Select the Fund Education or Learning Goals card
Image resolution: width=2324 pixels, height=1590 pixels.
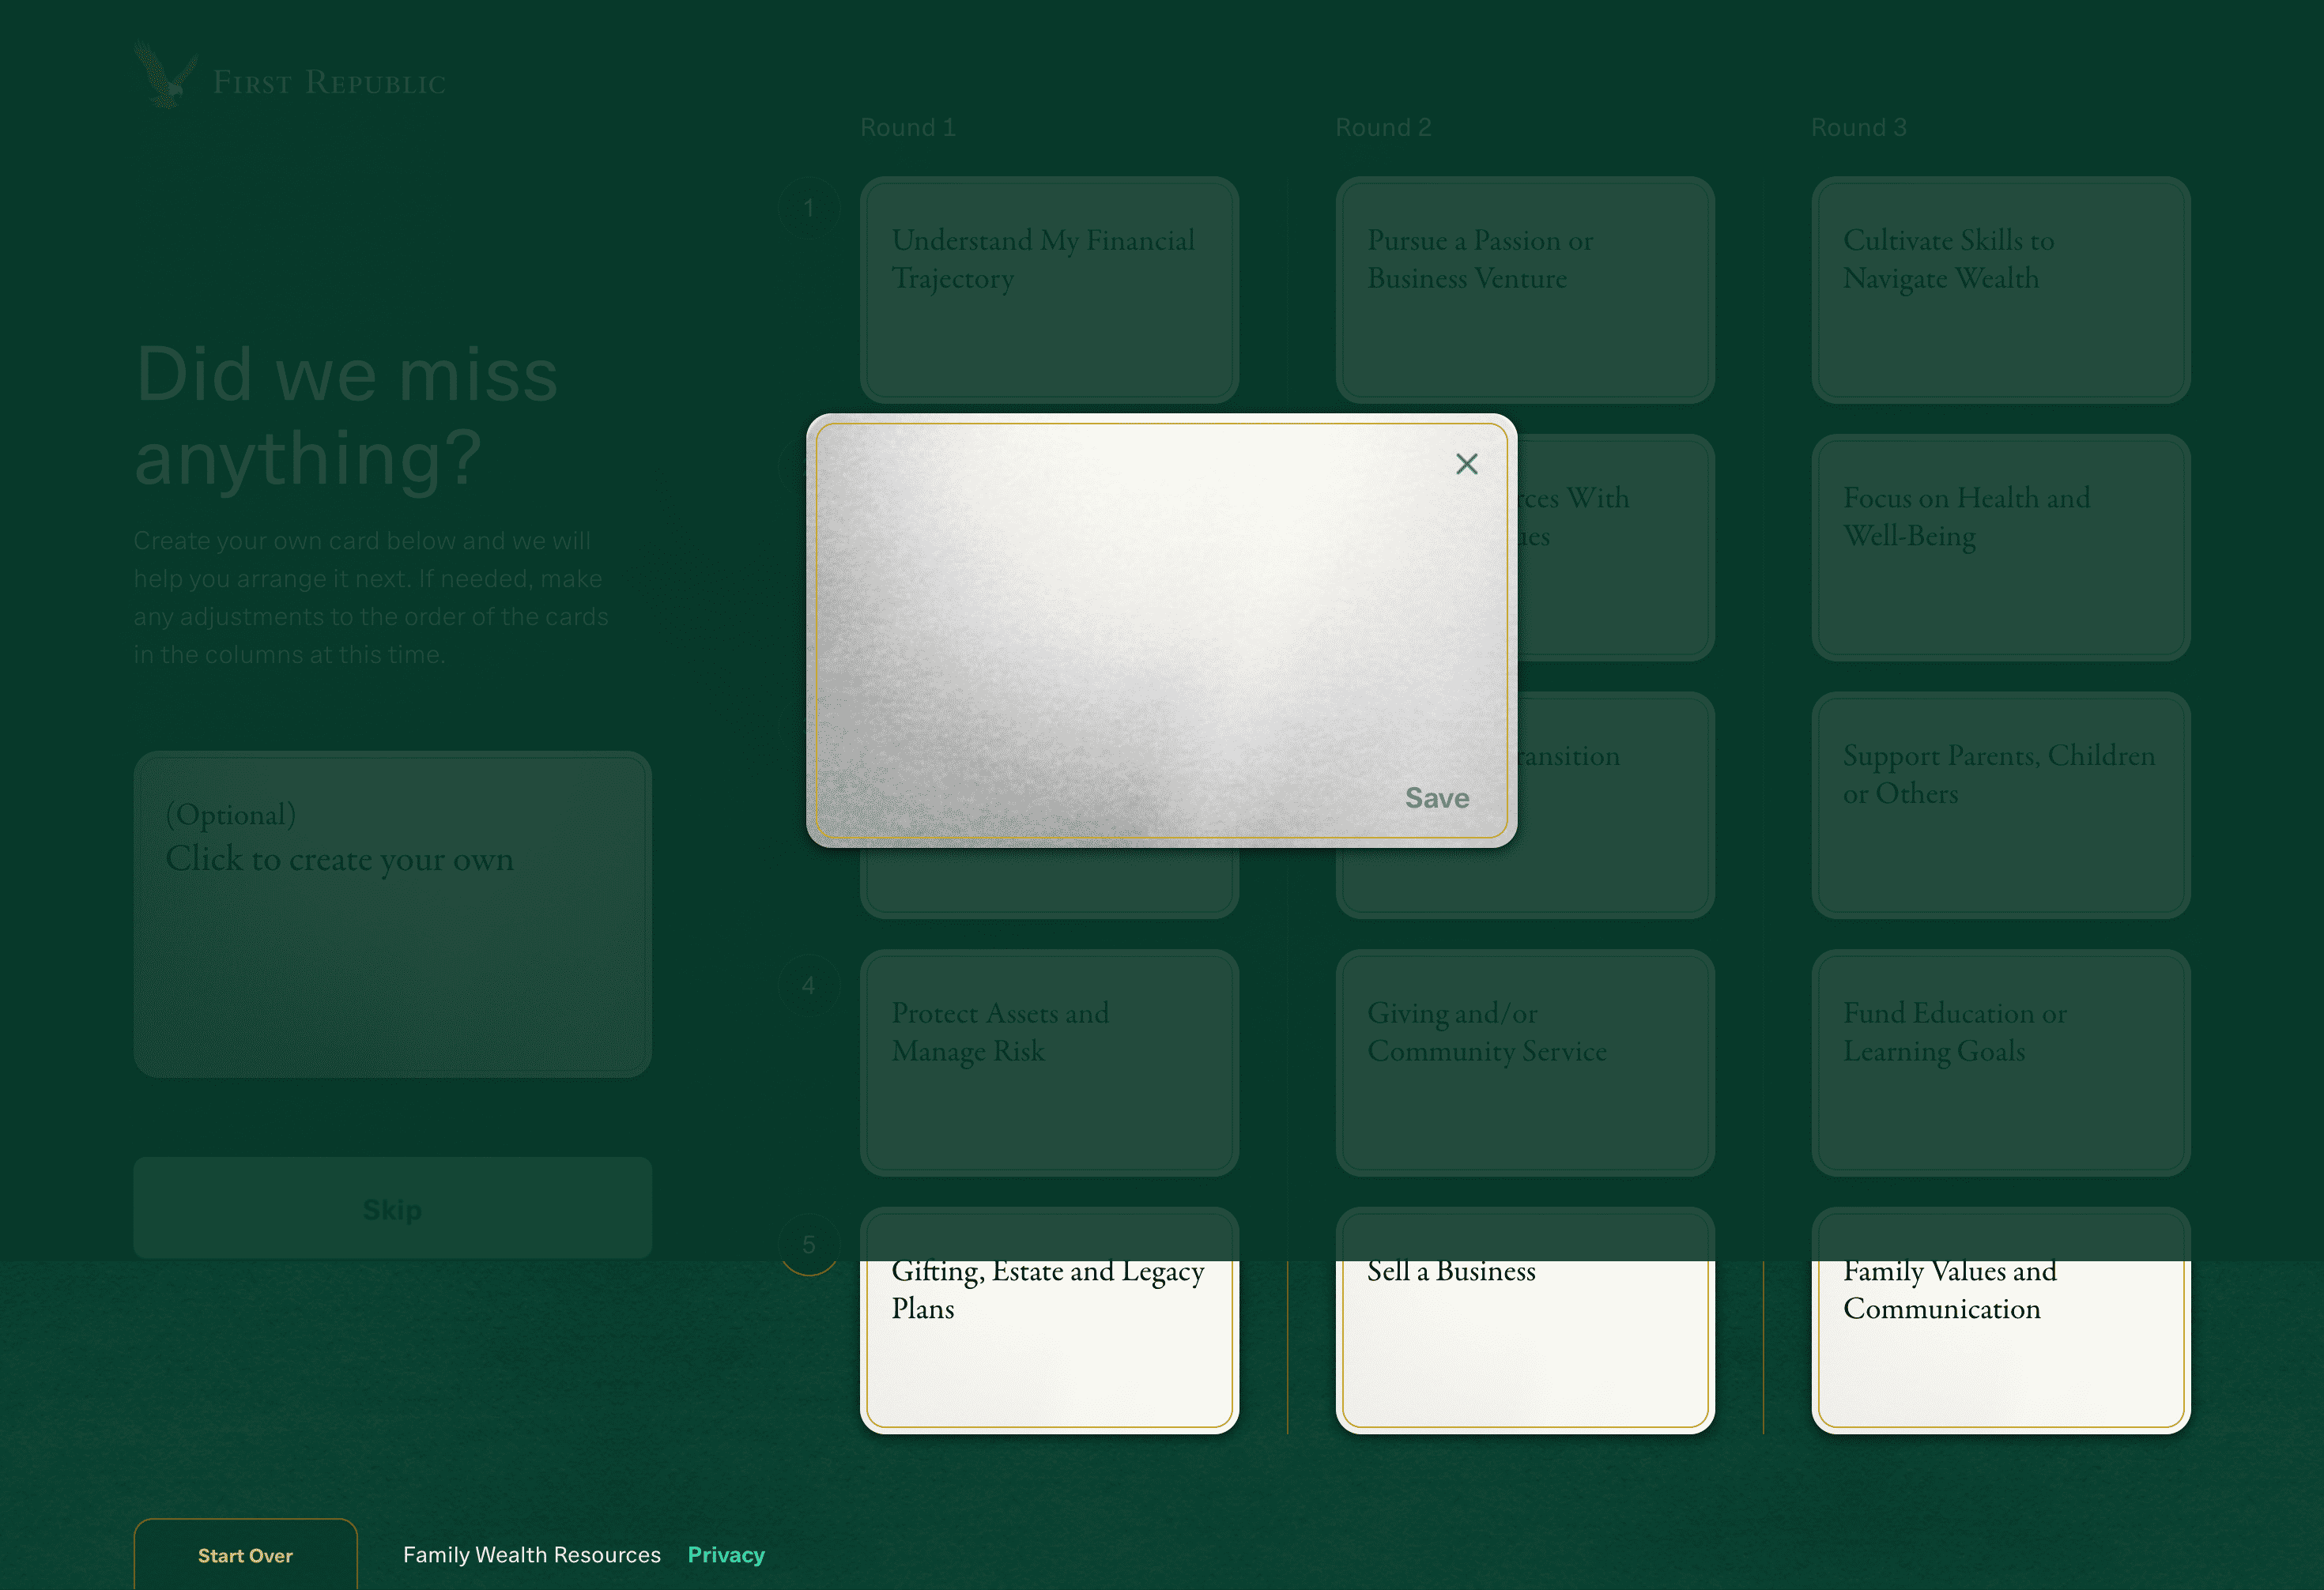[x=2000, y=1062]
